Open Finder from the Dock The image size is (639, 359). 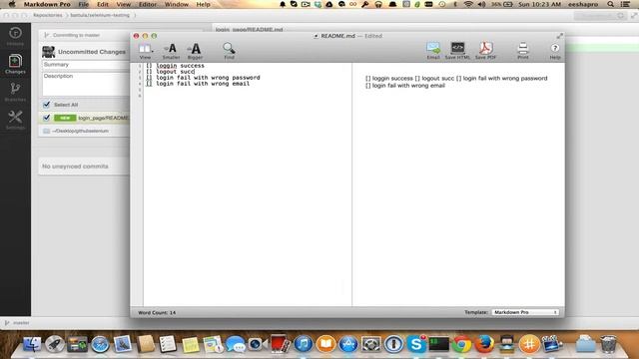(x=32, y=344)
